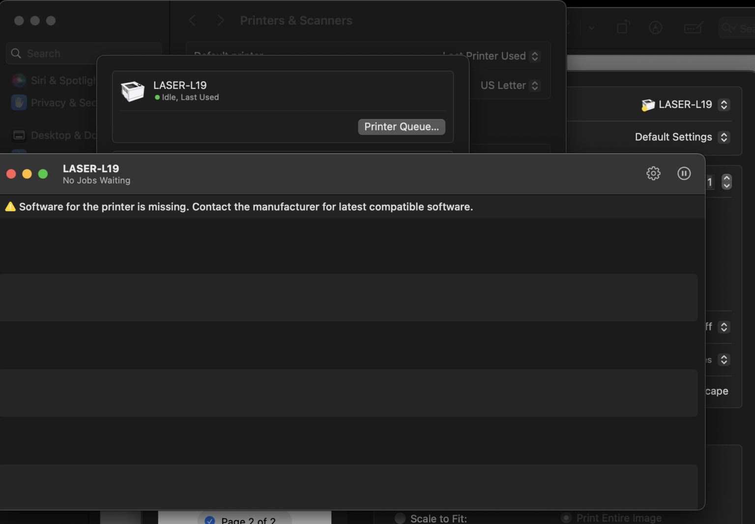Image resolution: width=755 pixels, height=524 pixels.
Task: Select Print Entire Image radio button
Action: click(566, 518)
